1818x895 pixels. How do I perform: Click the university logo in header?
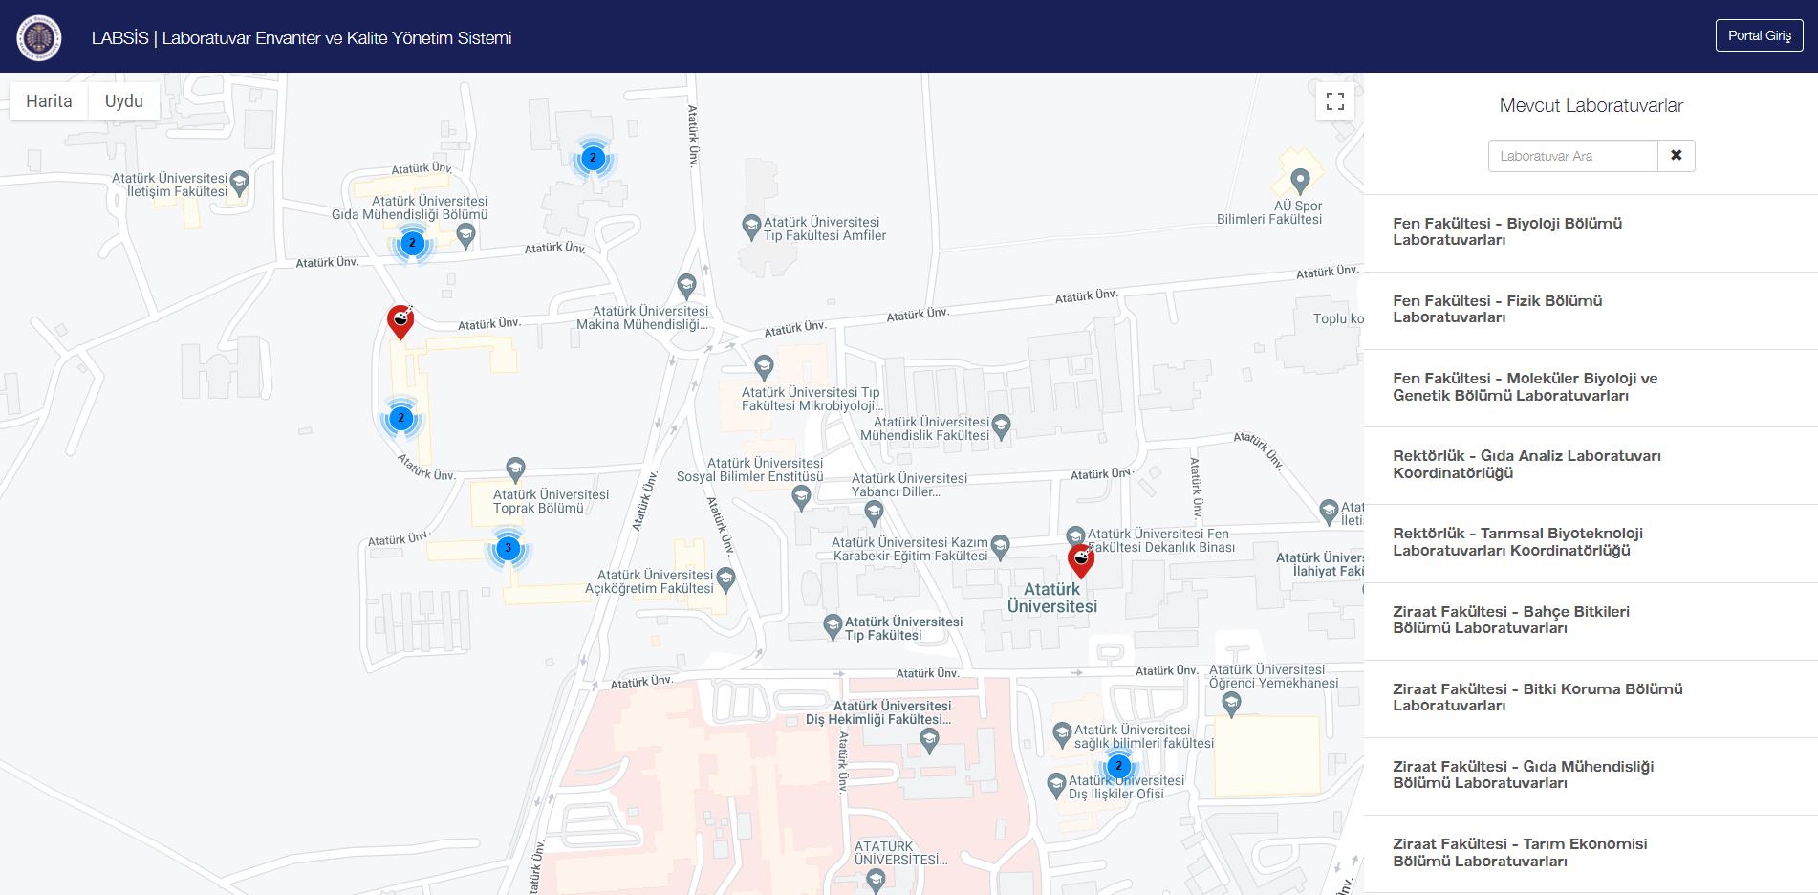[39, 38]
